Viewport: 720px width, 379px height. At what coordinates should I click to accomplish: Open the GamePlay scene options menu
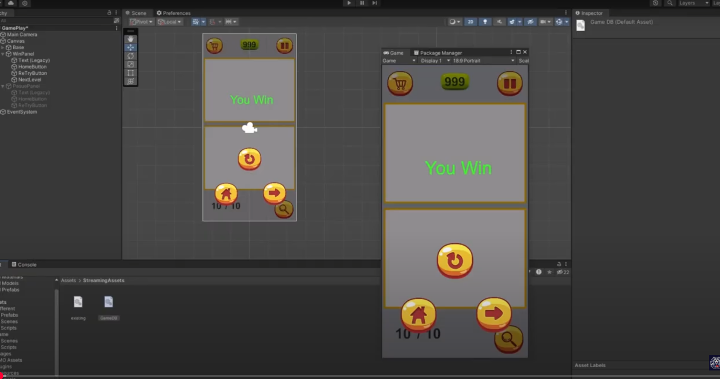pyautogui.click(x=116, y=28)
